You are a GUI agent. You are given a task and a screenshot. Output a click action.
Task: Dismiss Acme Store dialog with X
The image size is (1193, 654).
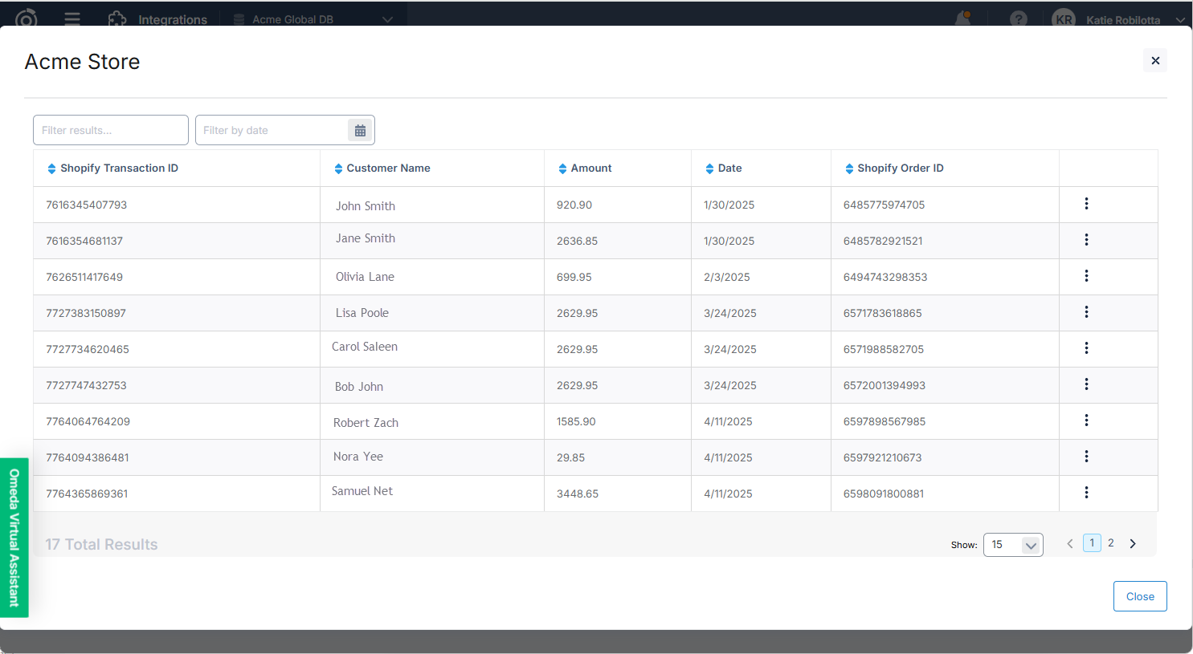click(1155, 61)
